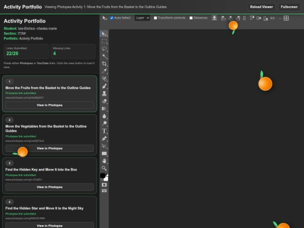The image size is (304, 228).
Task: Select the Dodge tool
Action: pyautogui.click(x=104, y=123)
